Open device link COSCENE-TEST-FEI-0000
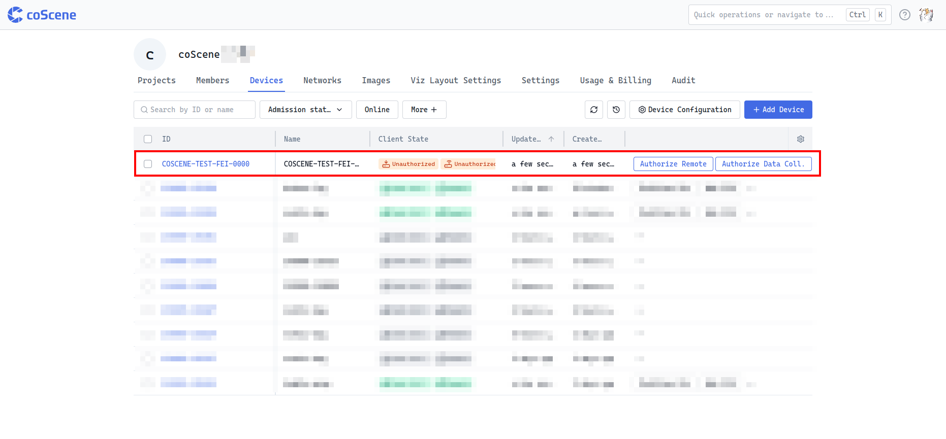 pyautogui.click(x=205, y=164)
